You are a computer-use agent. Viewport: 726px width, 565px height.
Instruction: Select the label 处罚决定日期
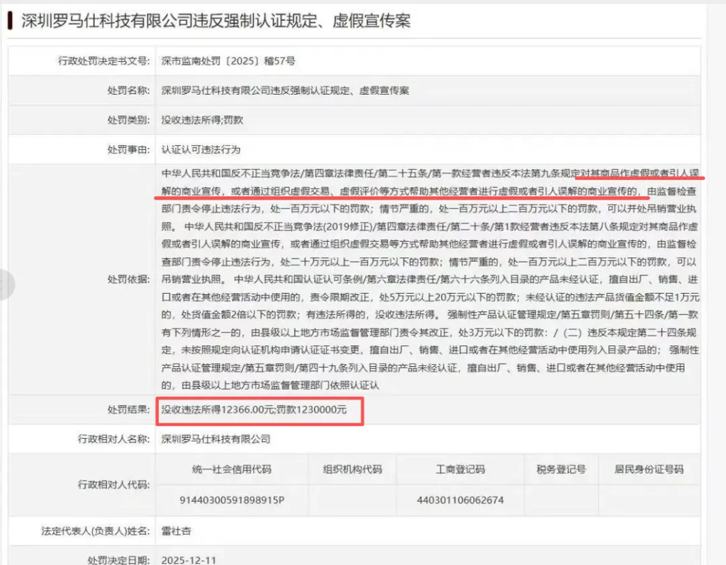(118, 560)
